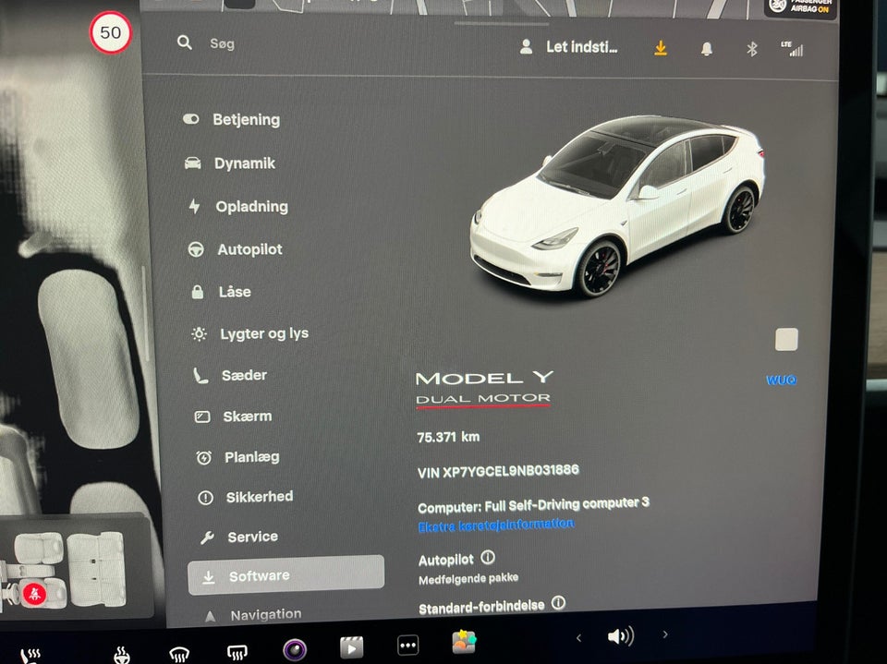Switch to the Service settings tab

249,537
